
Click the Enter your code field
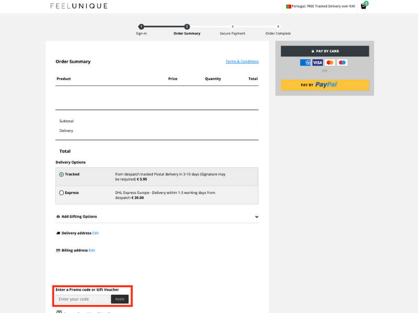(83, 299)
